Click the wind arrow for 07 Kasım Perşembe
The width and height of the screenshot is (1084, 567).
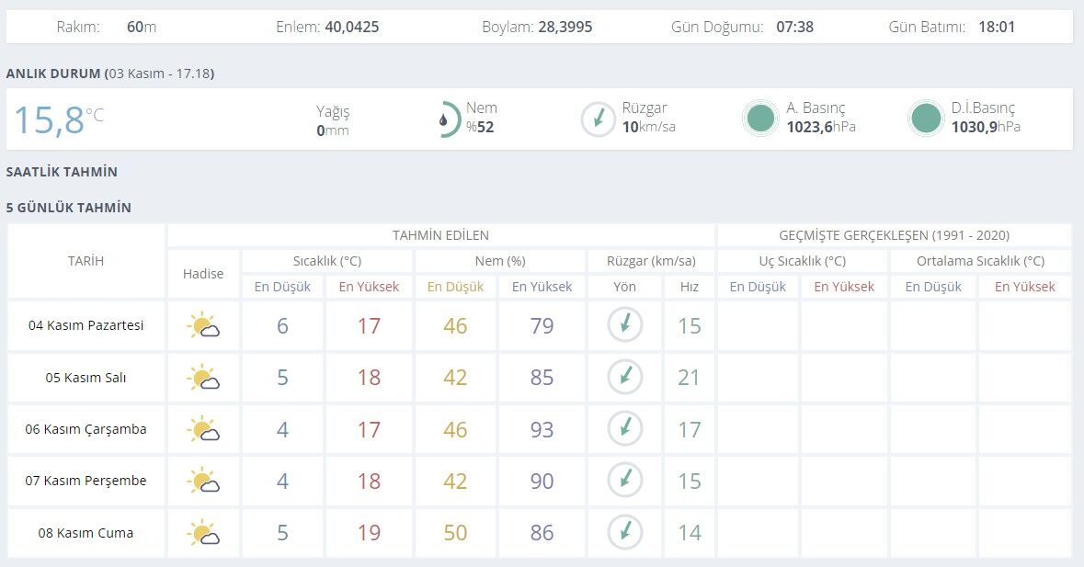(x=625, y=480)
